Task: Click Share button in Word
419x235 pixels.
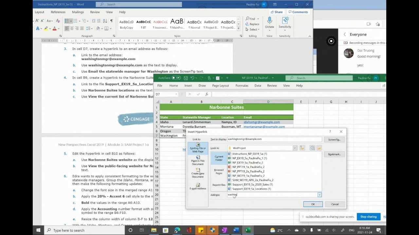Action: click(276, 12)
